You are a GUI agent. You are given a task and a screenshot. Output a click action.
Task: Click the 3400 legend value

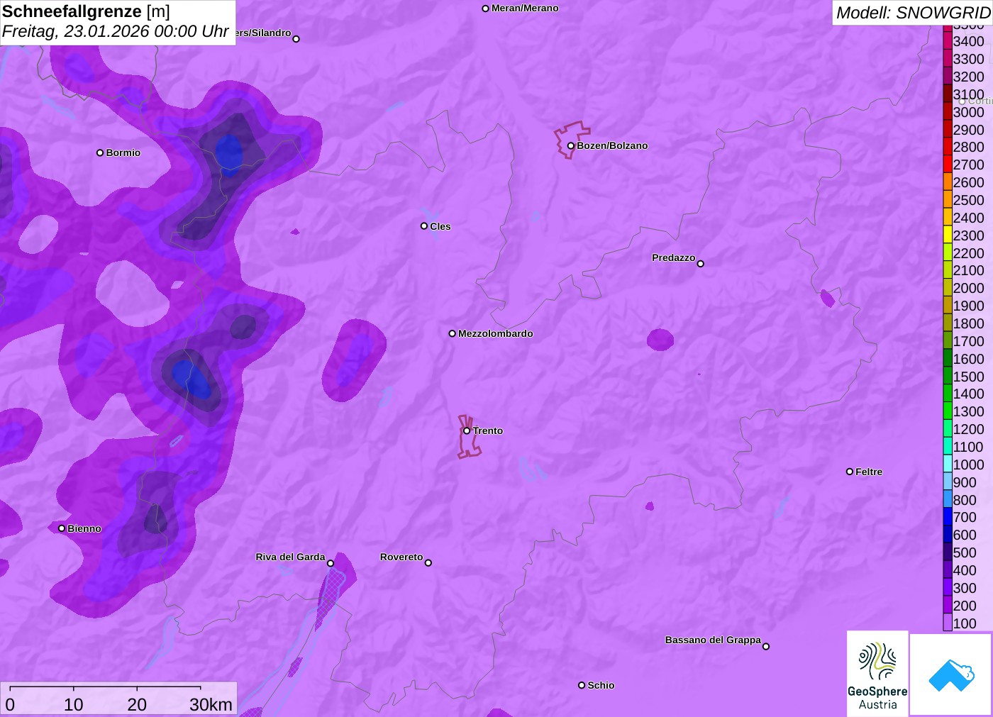pyautogui.click(x=969, y=41)
